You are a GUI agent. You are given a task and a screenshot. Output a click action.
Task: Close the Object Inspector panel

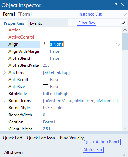coord(123,5)
